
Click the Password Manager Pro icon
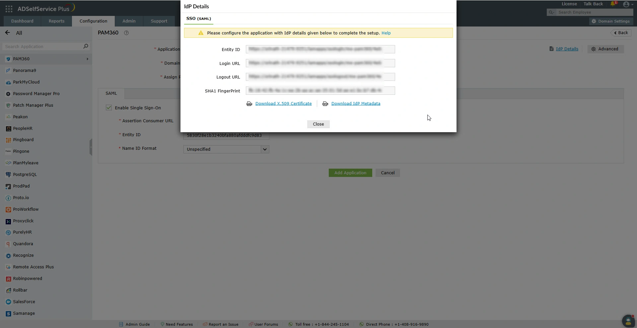tap(8, 94)
